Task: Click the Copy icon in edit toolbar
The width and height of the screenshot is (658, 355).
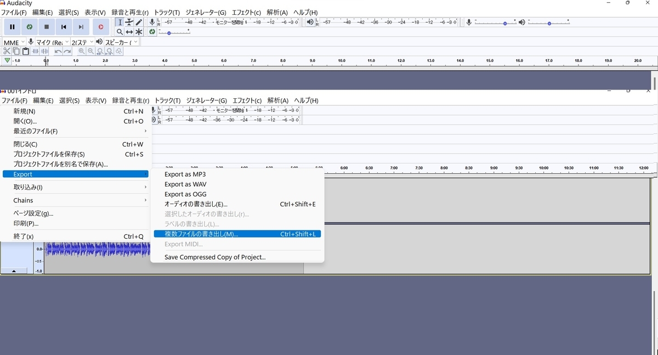Action: pyautogui.click(x=16, y=51)
